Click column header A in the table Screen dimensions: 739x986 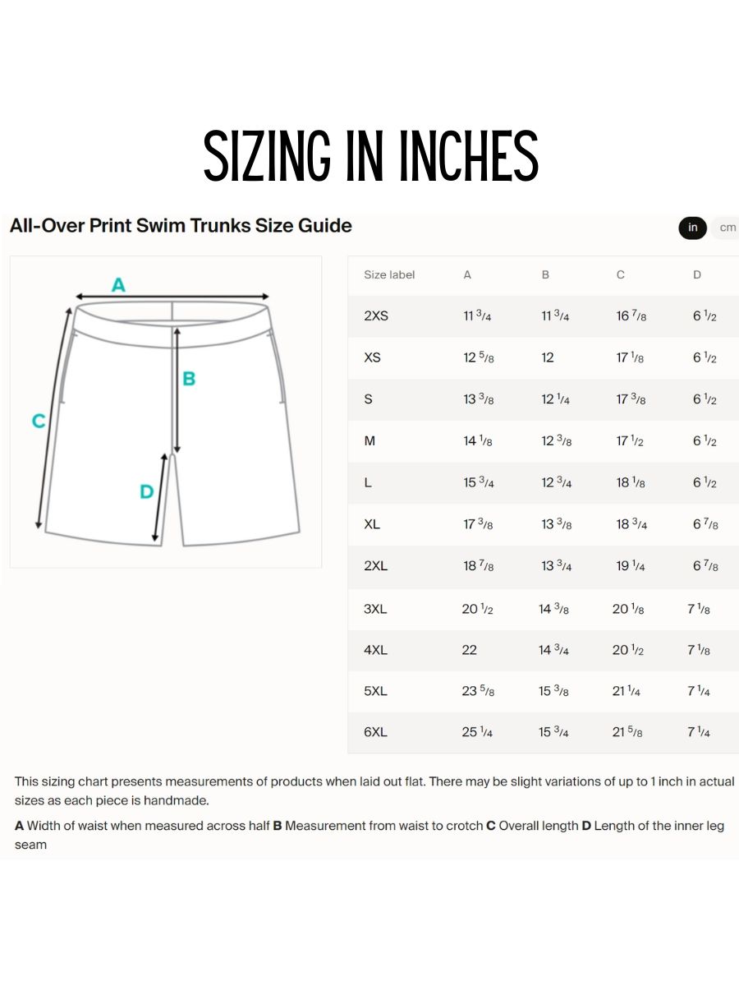pyautogui.click(x=467, y=274)
